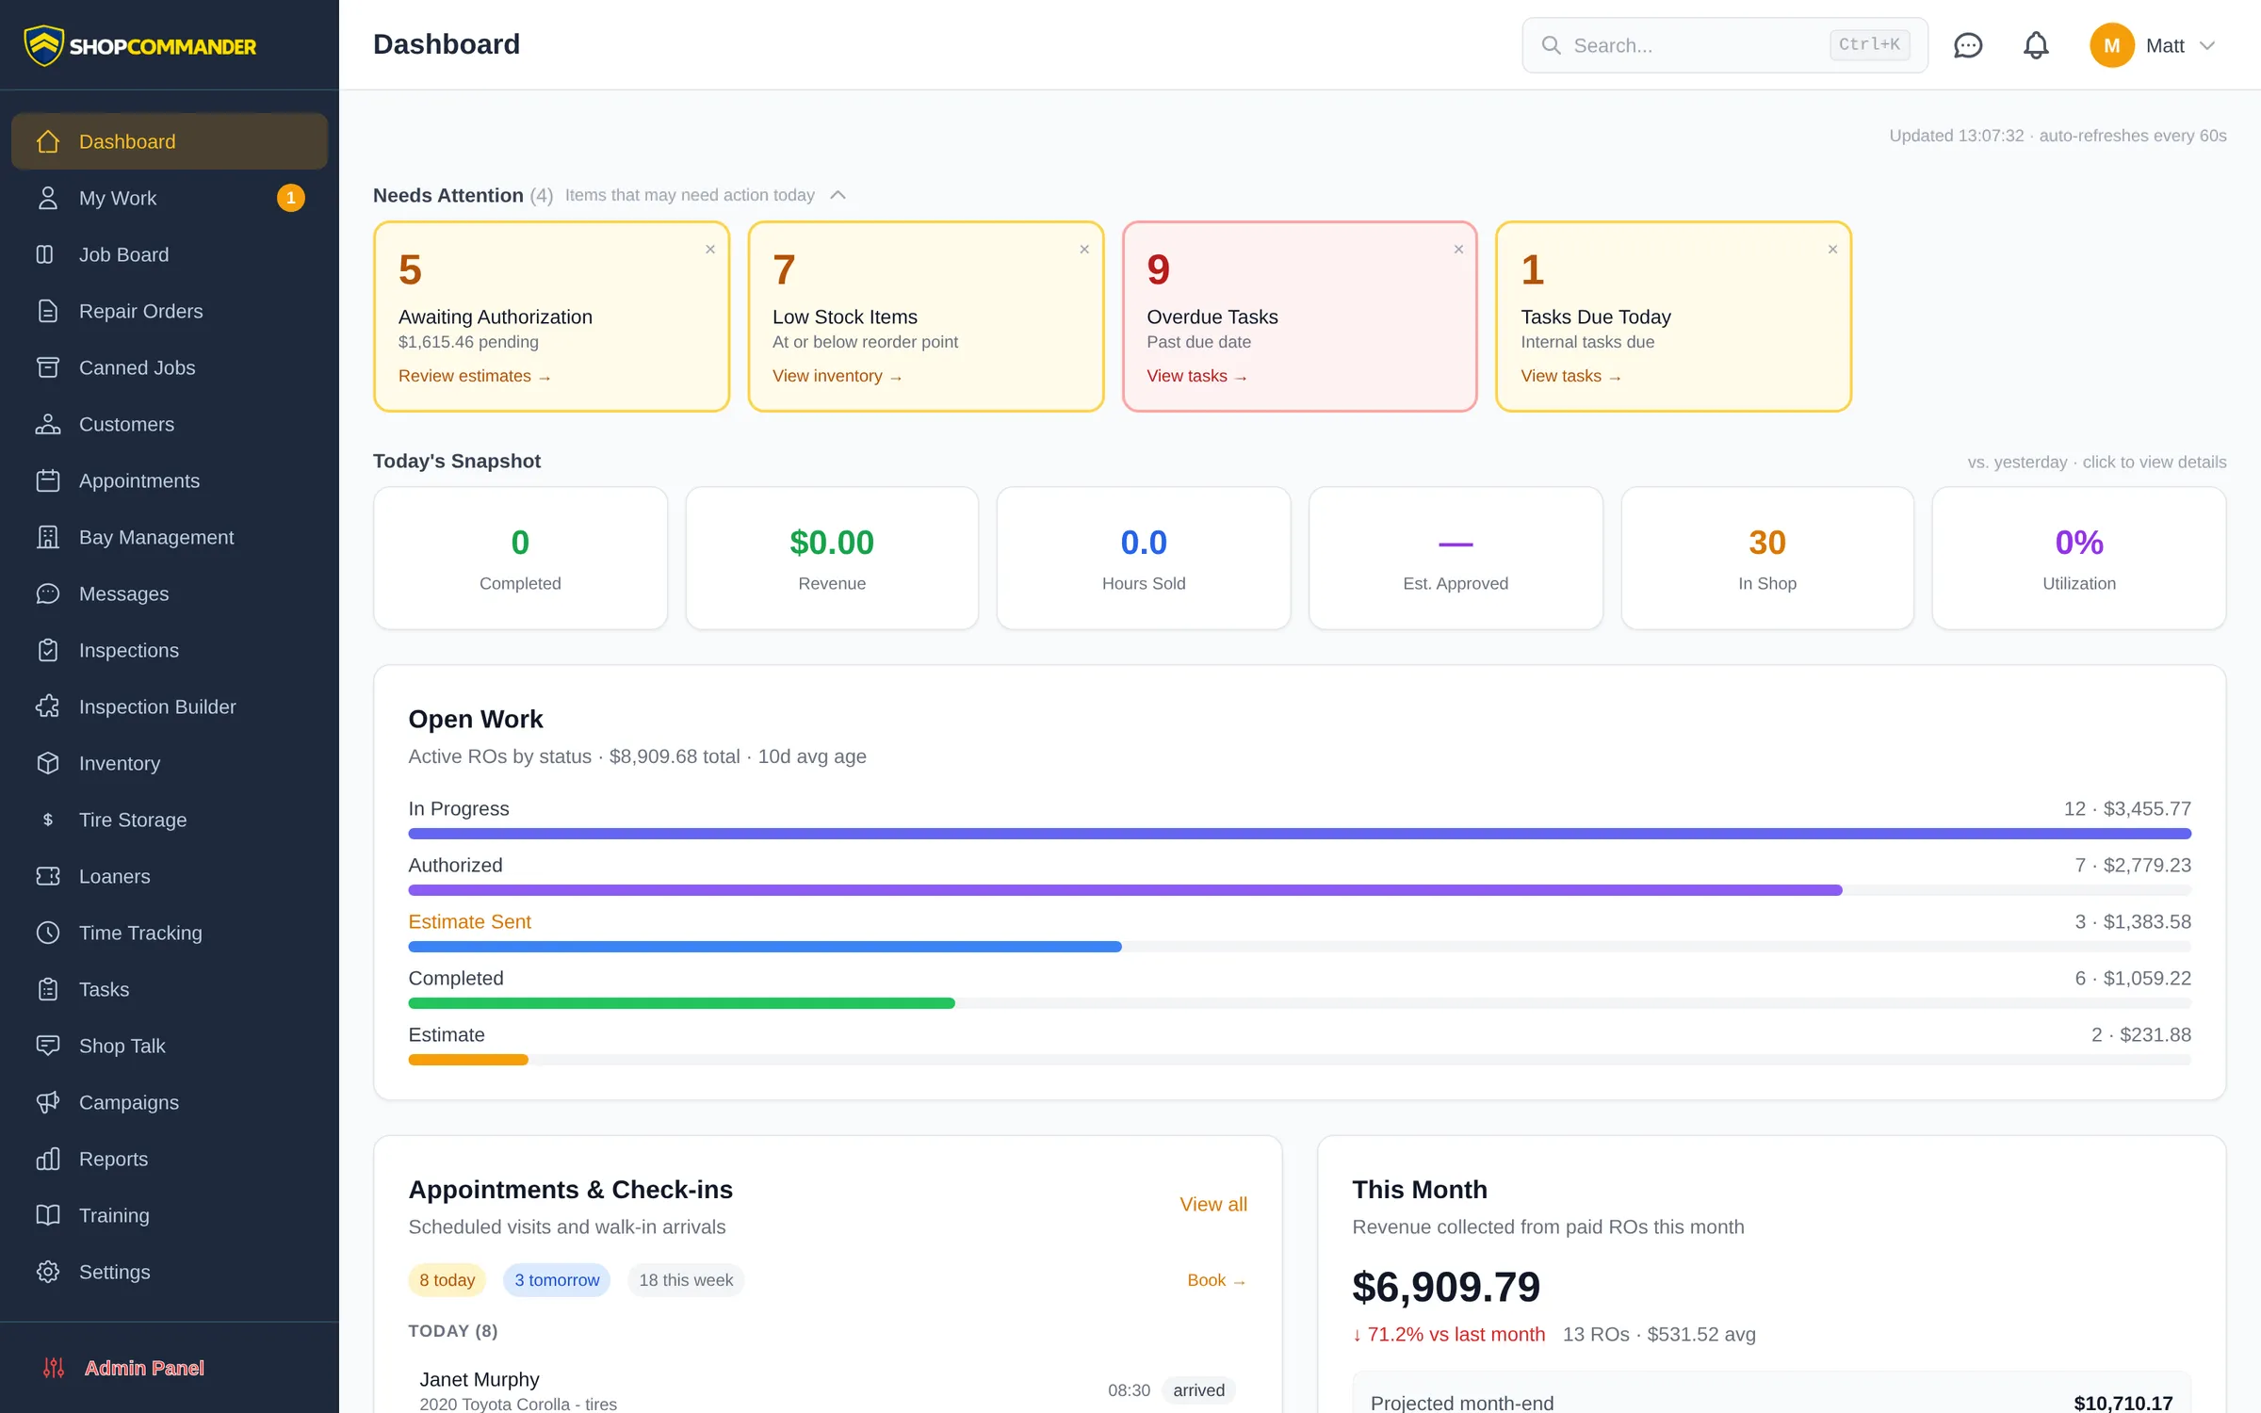
Task: Click the Inspections clipboard check icon
Action: pyautogui.click(x=48, y=650)
